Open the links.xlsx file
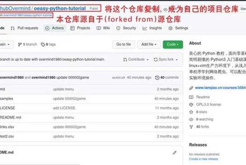This screenshot has height=165, width=246. (x=7, y=127)
